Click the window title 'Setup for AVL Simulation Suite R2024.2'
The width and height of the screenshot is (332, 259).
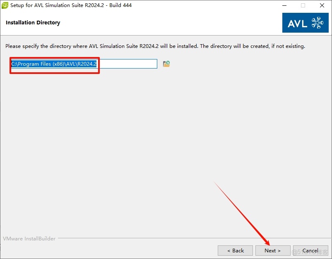click(x=71, y=5)
